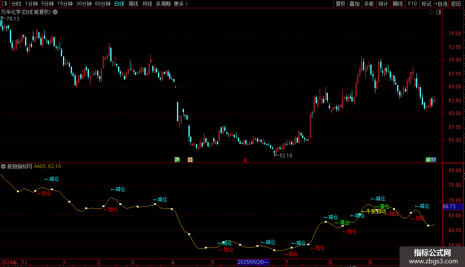Screen dimensions: 465x267
Task: Select the 60分钟 period tab
Action: 102,4
